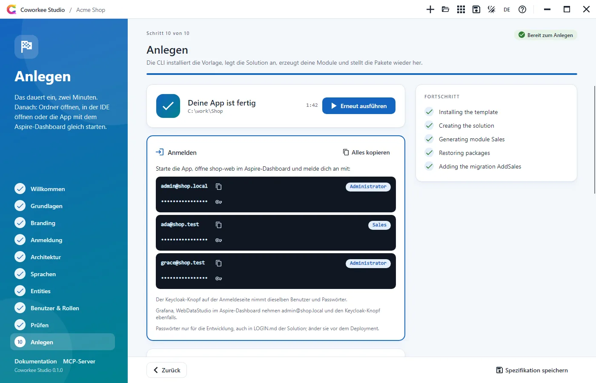This screenshot has width=596, height=383.
Task: Go to Branding step
Action: point(63,223)
